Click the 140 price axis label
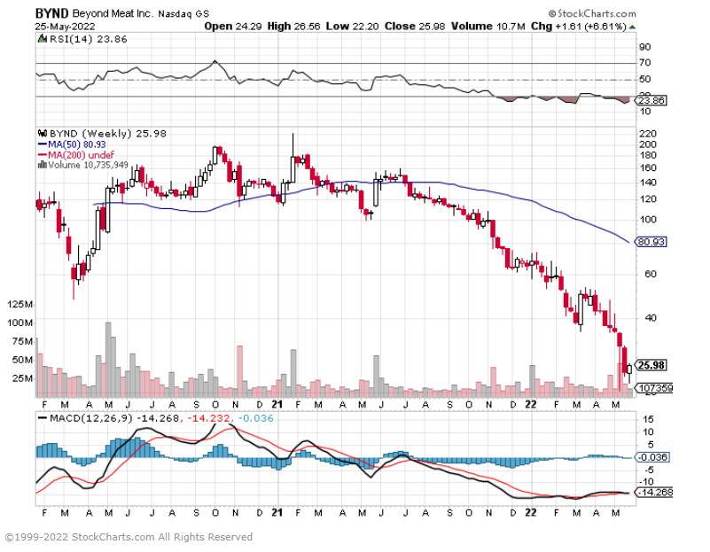710x552 pixels. click(648, 183)
